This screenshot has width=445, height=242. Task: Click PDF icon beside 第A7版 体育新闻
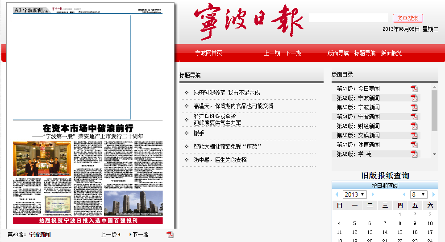tap(414, 145)
